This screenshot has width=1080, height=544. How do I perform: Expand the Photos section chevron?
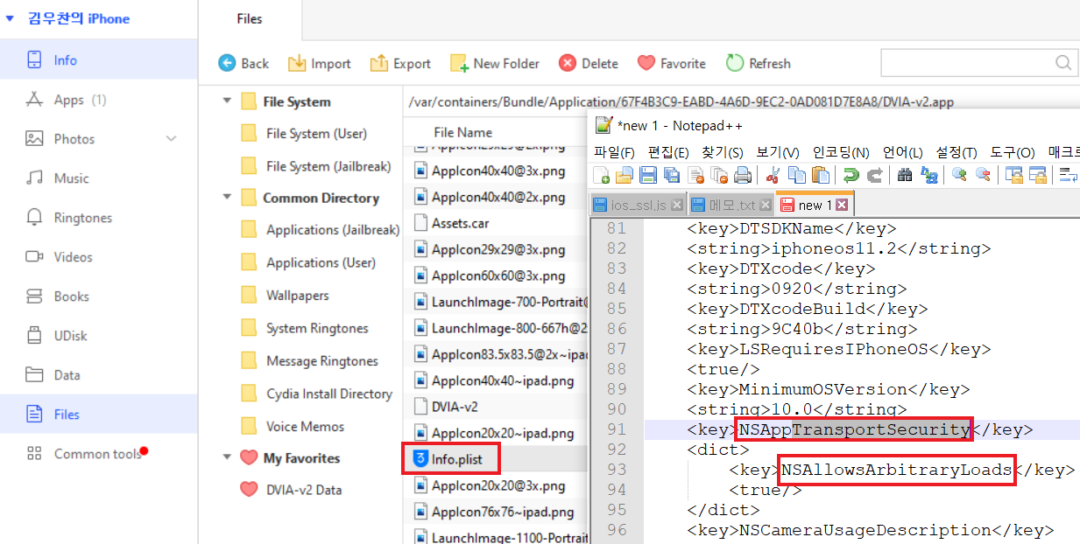171,139
